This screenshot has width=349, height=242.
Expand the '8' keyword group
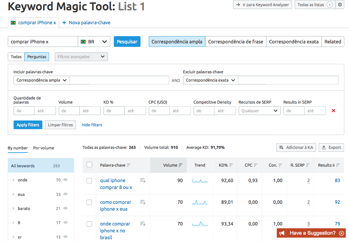tap(13, 223)
